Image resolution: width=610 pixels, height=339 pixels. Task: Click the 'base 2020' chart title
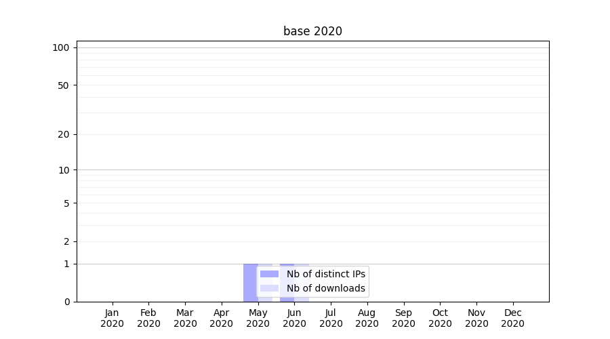(312, 31)
